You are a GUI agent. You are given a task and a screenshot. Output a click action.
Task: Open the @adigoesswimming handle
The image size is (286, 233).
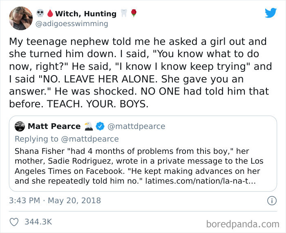click(72, 24)
